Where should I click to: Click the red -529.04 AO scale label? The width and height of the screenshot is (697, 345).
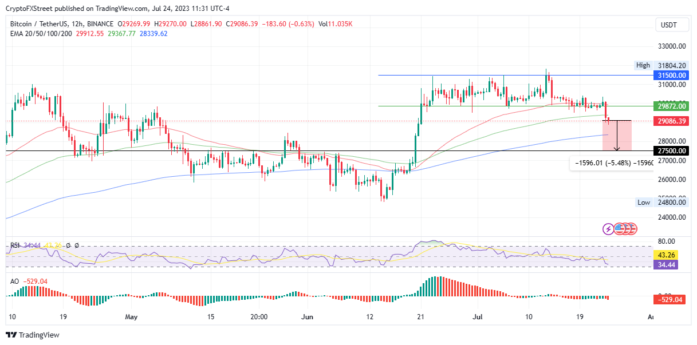671,299
